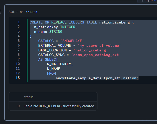Click the 'SNOWFLAKE' catalog string value

pyautogui.click(x=72, y=41)
